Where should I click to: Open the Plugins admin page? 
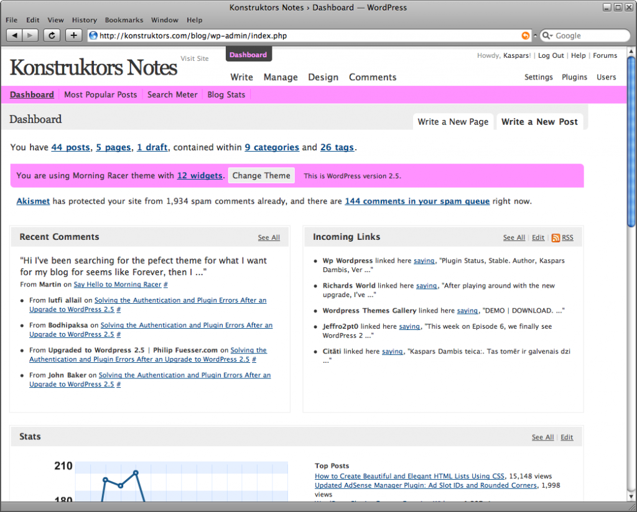pos(574,77)
